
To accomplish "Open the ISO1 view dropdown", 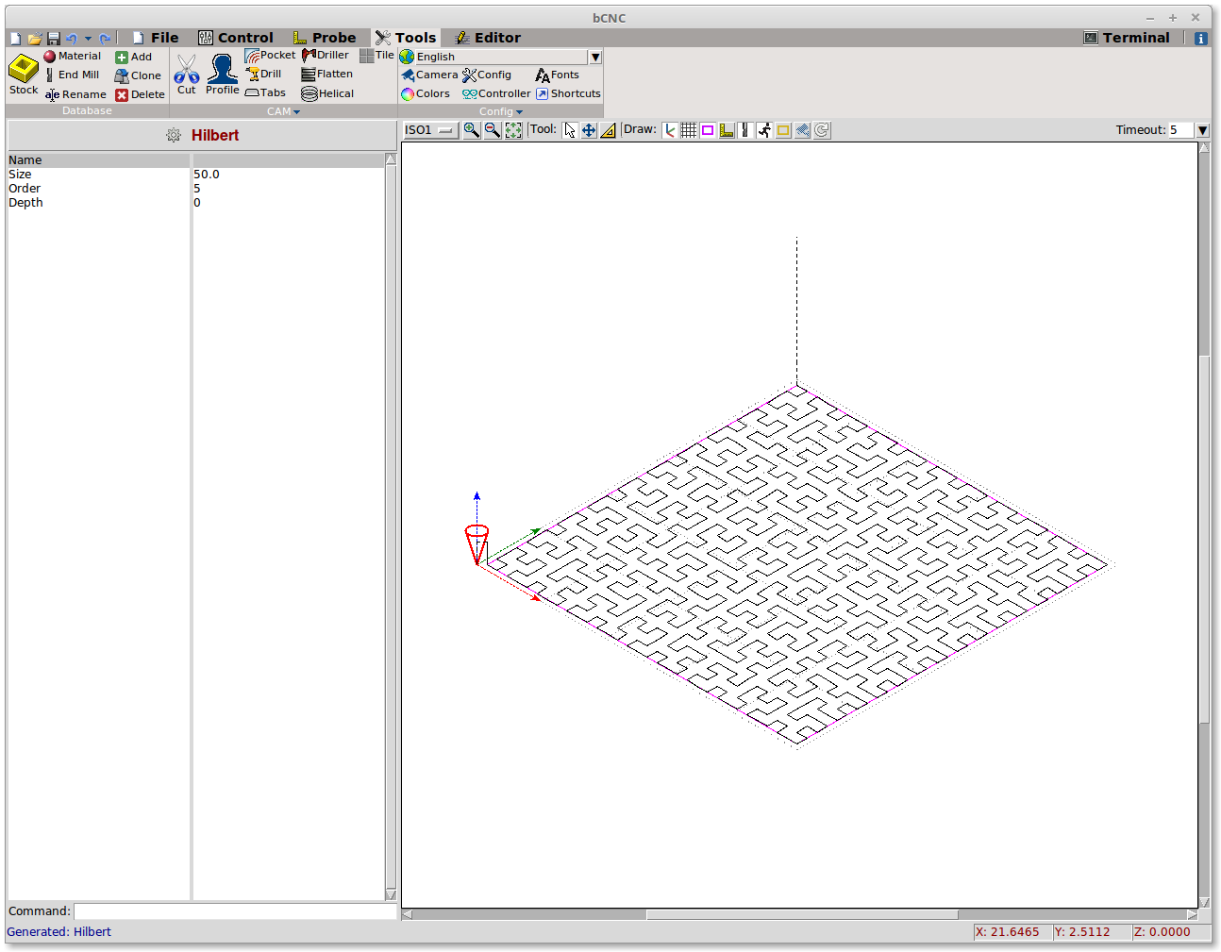I will tap(430, 130).
